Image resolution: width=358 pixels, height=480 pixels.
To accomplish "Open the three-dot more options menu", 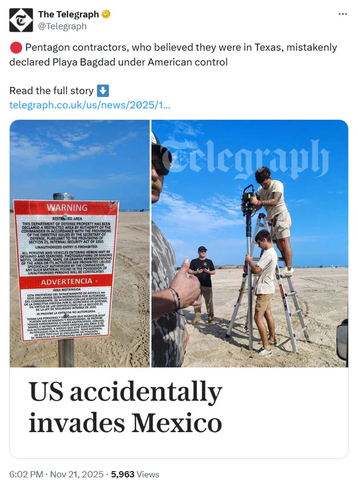I will pos(343,14).
